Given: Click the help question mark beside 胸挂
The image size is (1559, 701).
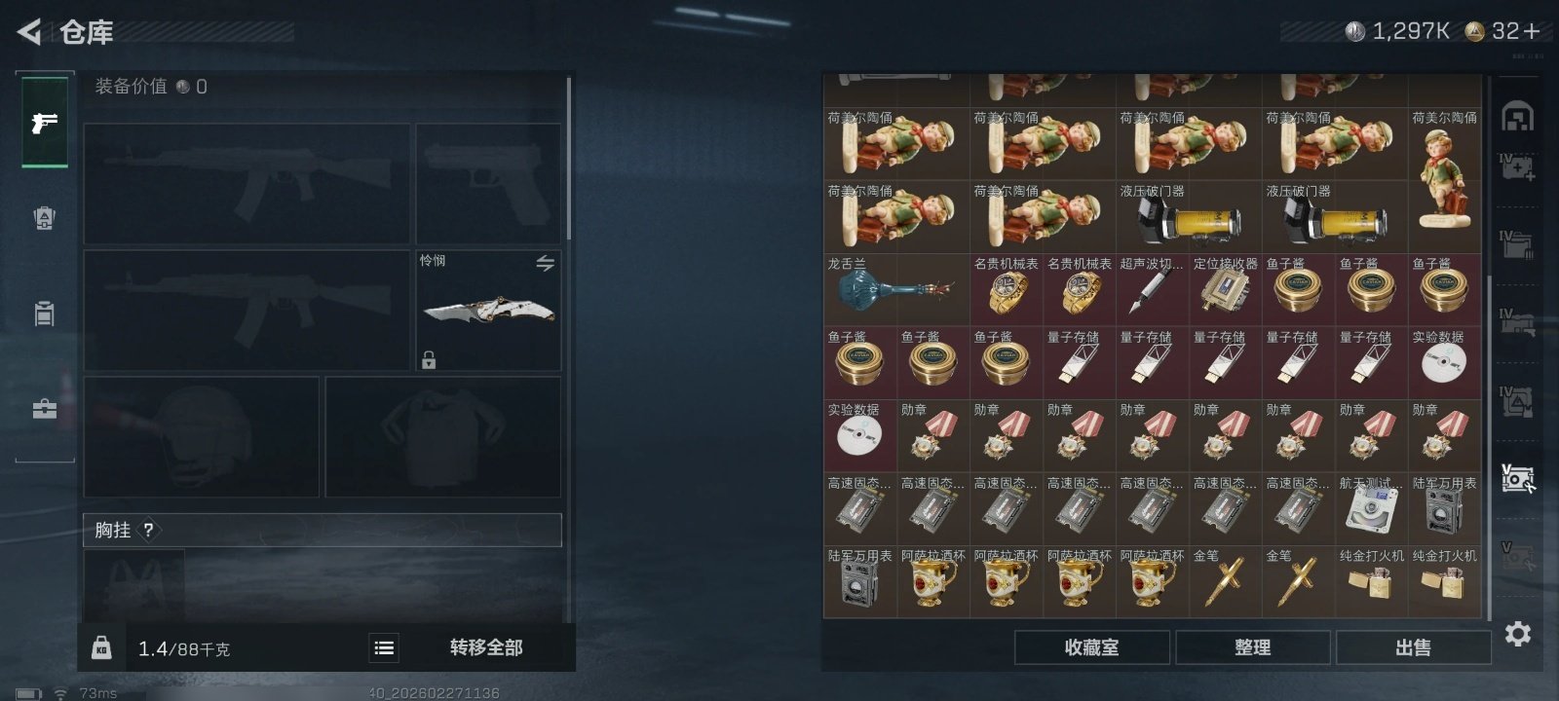Looking at the screenshot, I should pos(148,531).
